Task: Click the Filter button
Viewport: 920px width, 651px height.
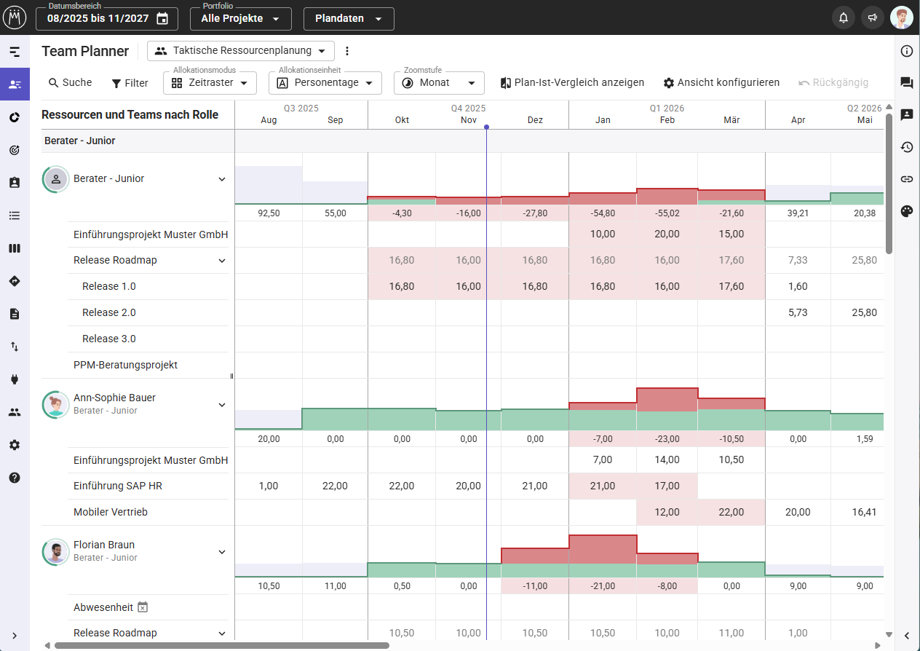Action: [x=130, y=83]
